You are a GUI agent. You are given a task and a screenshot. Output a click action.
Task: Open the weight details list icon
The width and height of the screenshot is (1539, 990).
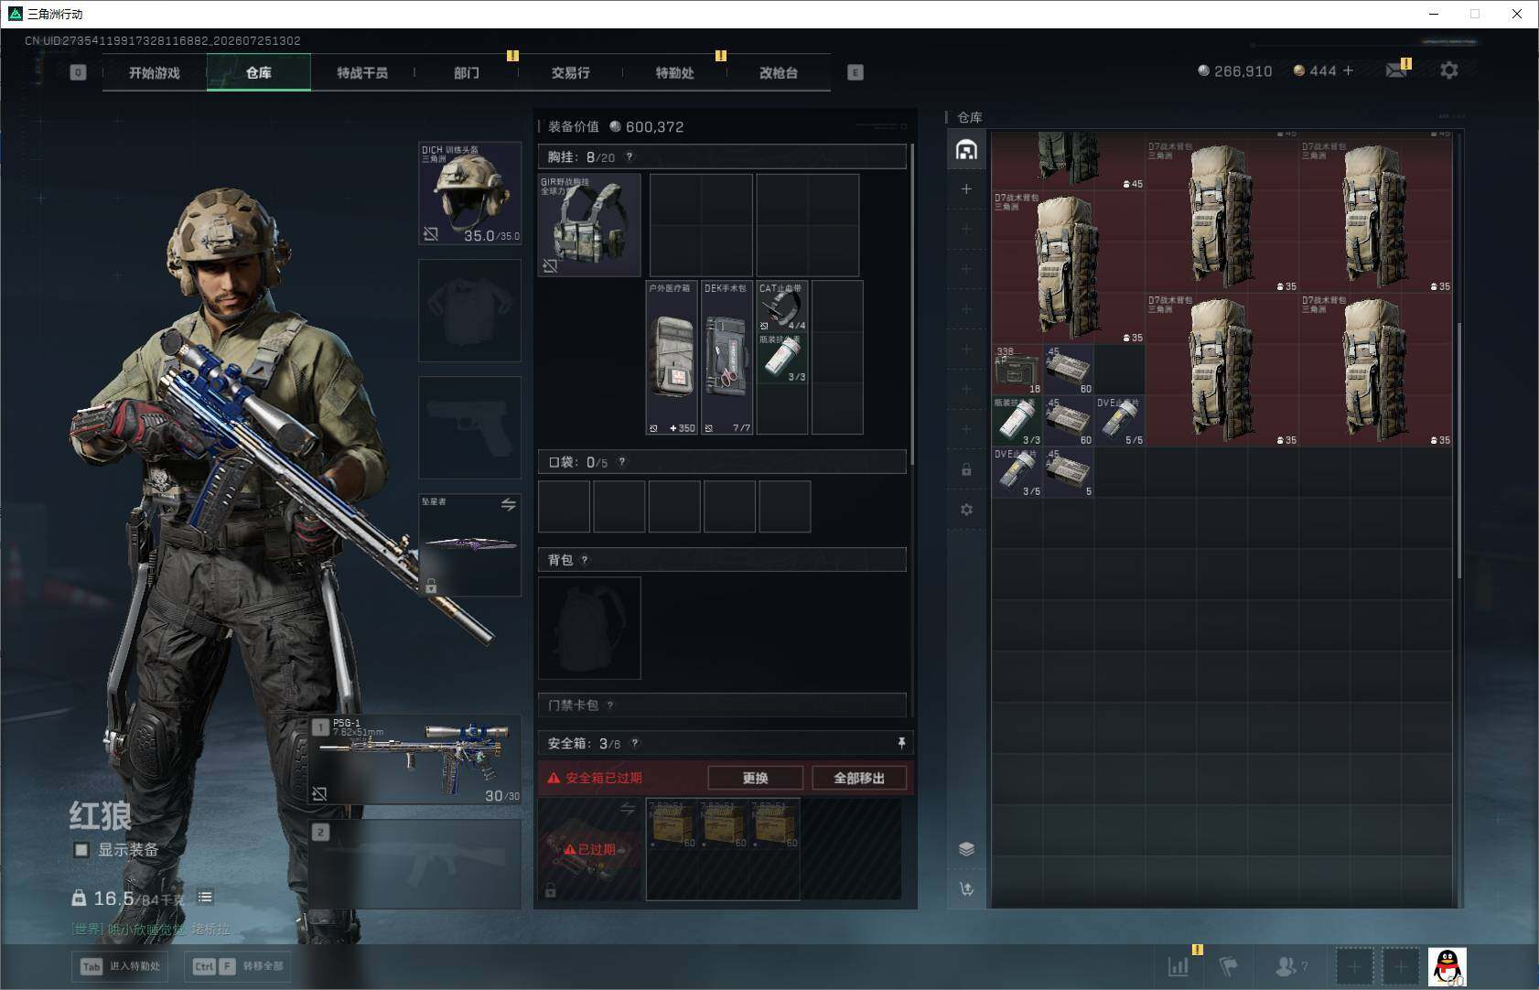[x=205, y=898]
